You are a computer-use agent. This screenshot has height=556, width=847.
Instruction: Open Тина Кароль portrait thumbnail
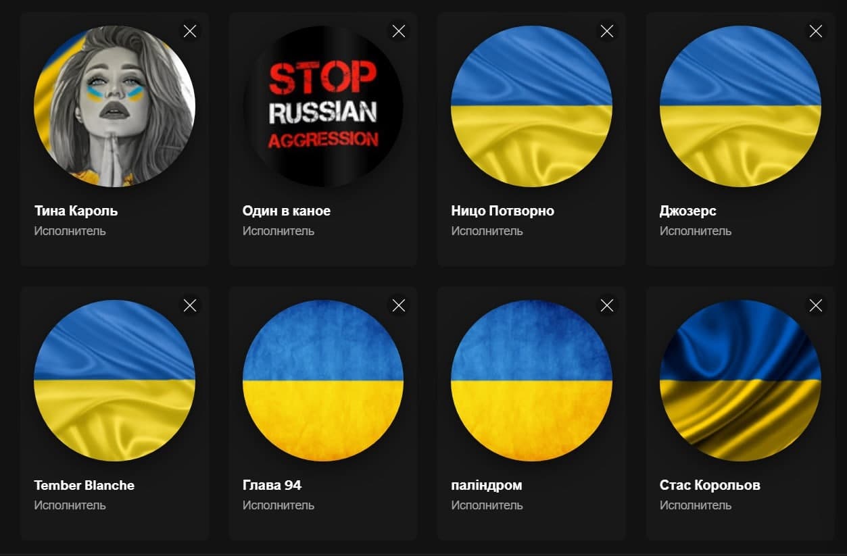pos(114,106)
